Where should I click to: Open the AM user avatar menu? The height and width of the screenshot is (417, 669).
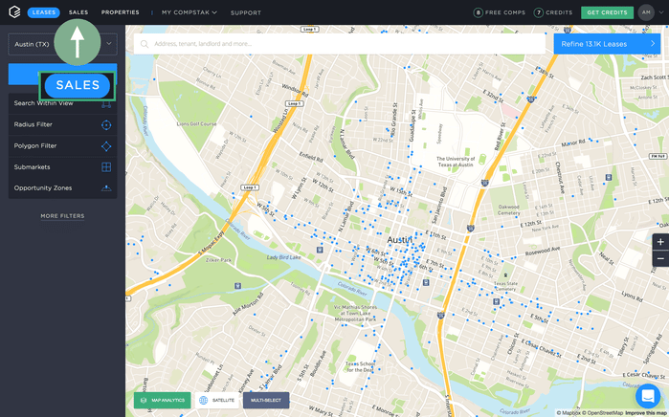pyautogui.click(x=646, y=12)
